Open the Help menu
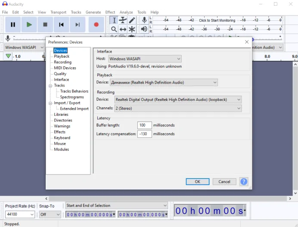This screenshot has height=227, width=298. pyautogui.click(x=155, y=12)
